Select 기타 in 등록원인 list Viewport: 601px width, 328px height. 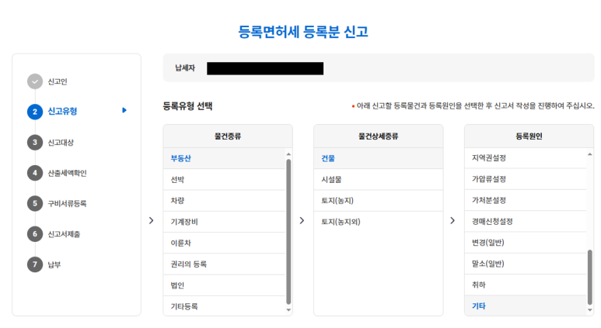pos(526,306)
